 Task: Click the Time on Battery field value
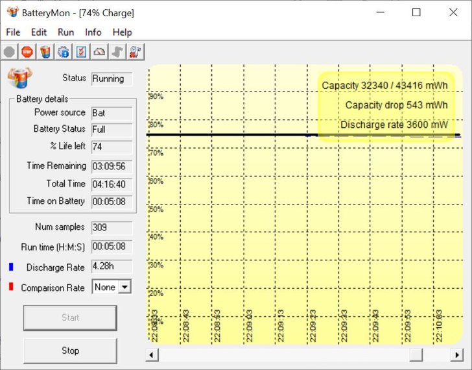coord(112,202)
